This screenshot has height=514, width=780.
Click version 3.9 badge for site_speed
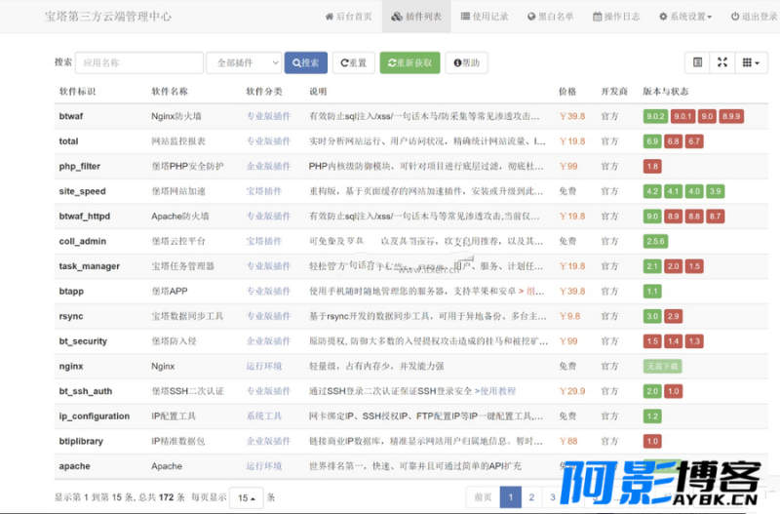pos(715,191)
